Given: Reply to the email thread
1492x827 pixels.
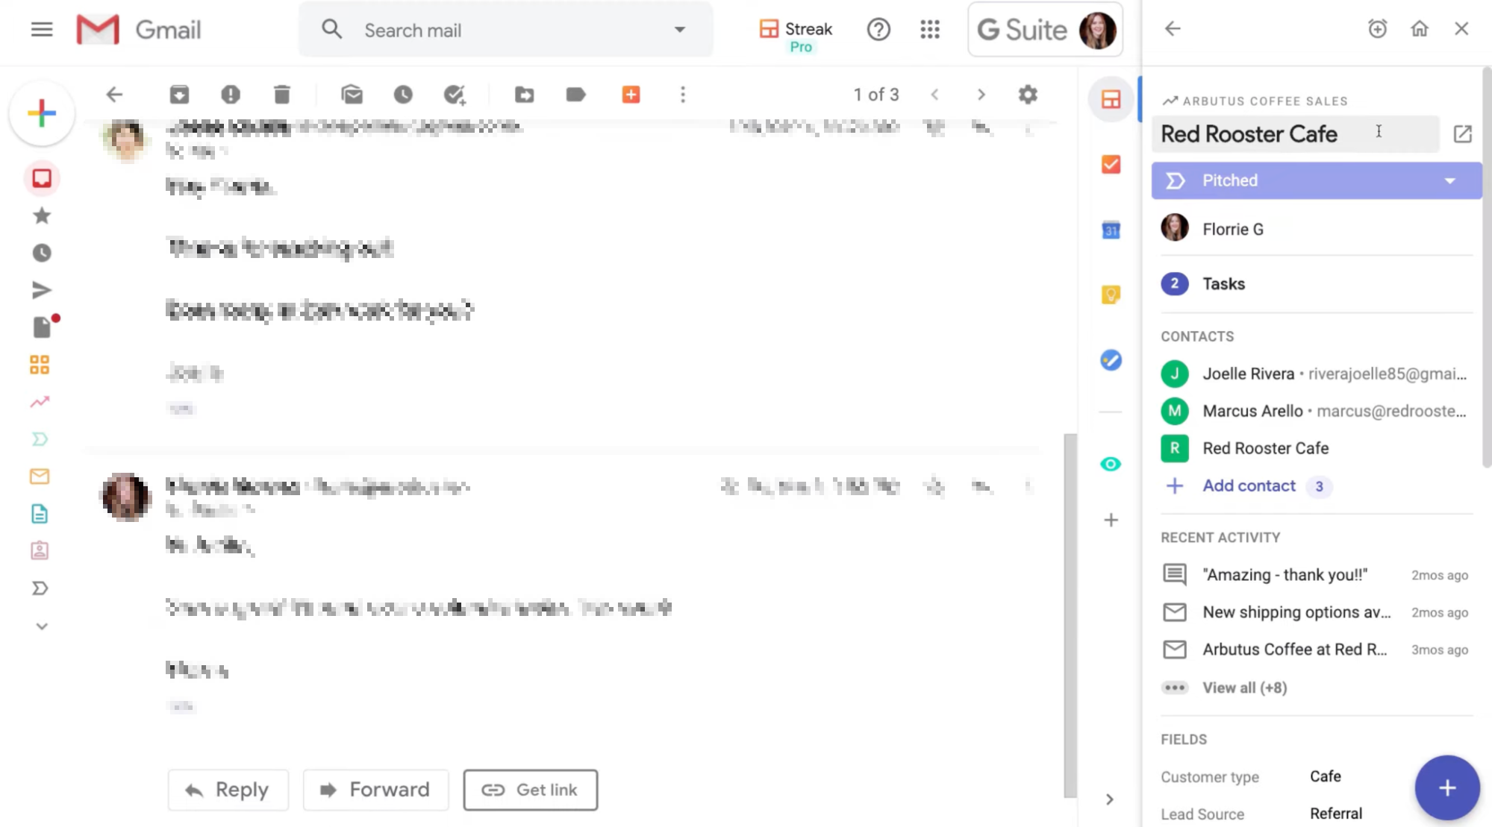Looking at the screenshot, I should pos(228,790).
